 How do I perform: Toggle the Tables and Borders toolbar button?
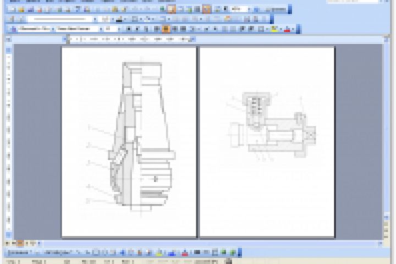coord(171,9)
